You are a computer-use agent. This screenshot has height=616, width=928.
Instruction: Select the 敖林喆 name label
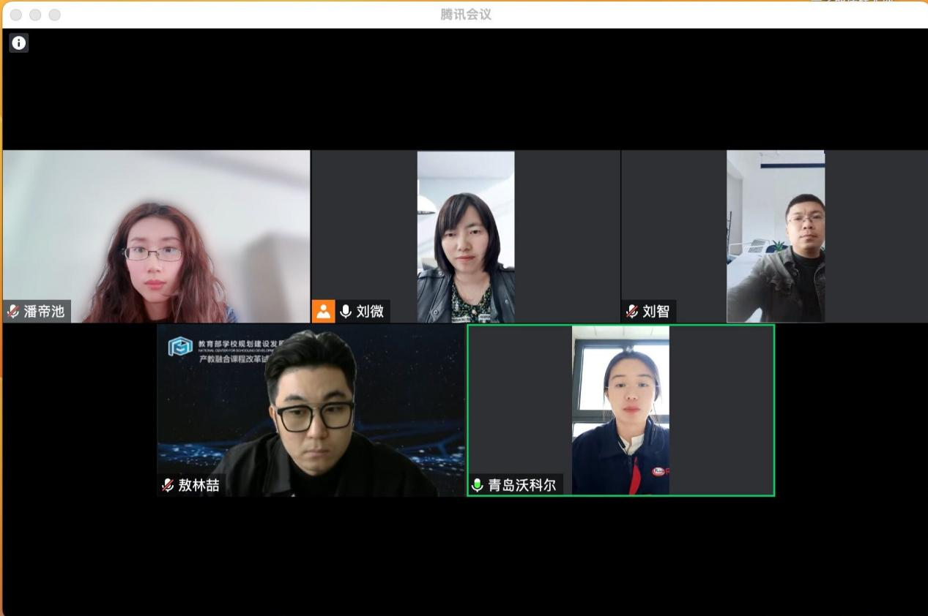click(198, 485)
